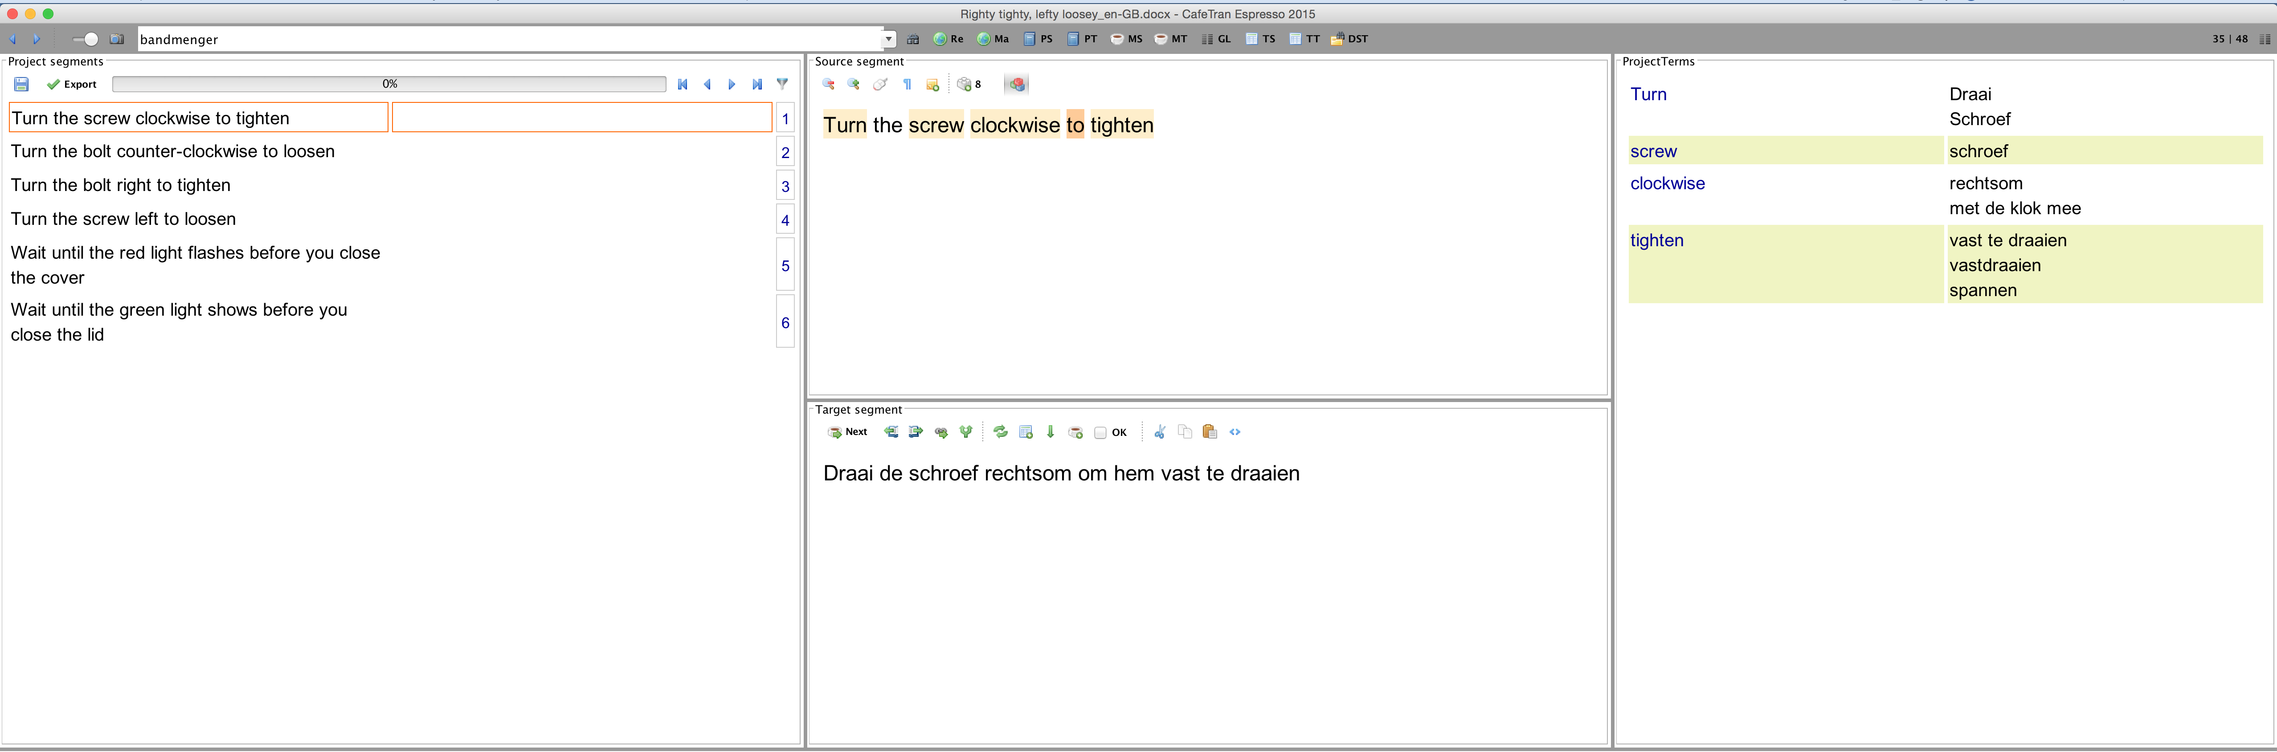
Task: Toggle non-printing characters pilcrow icon
Action: click(x=907, y=84)
